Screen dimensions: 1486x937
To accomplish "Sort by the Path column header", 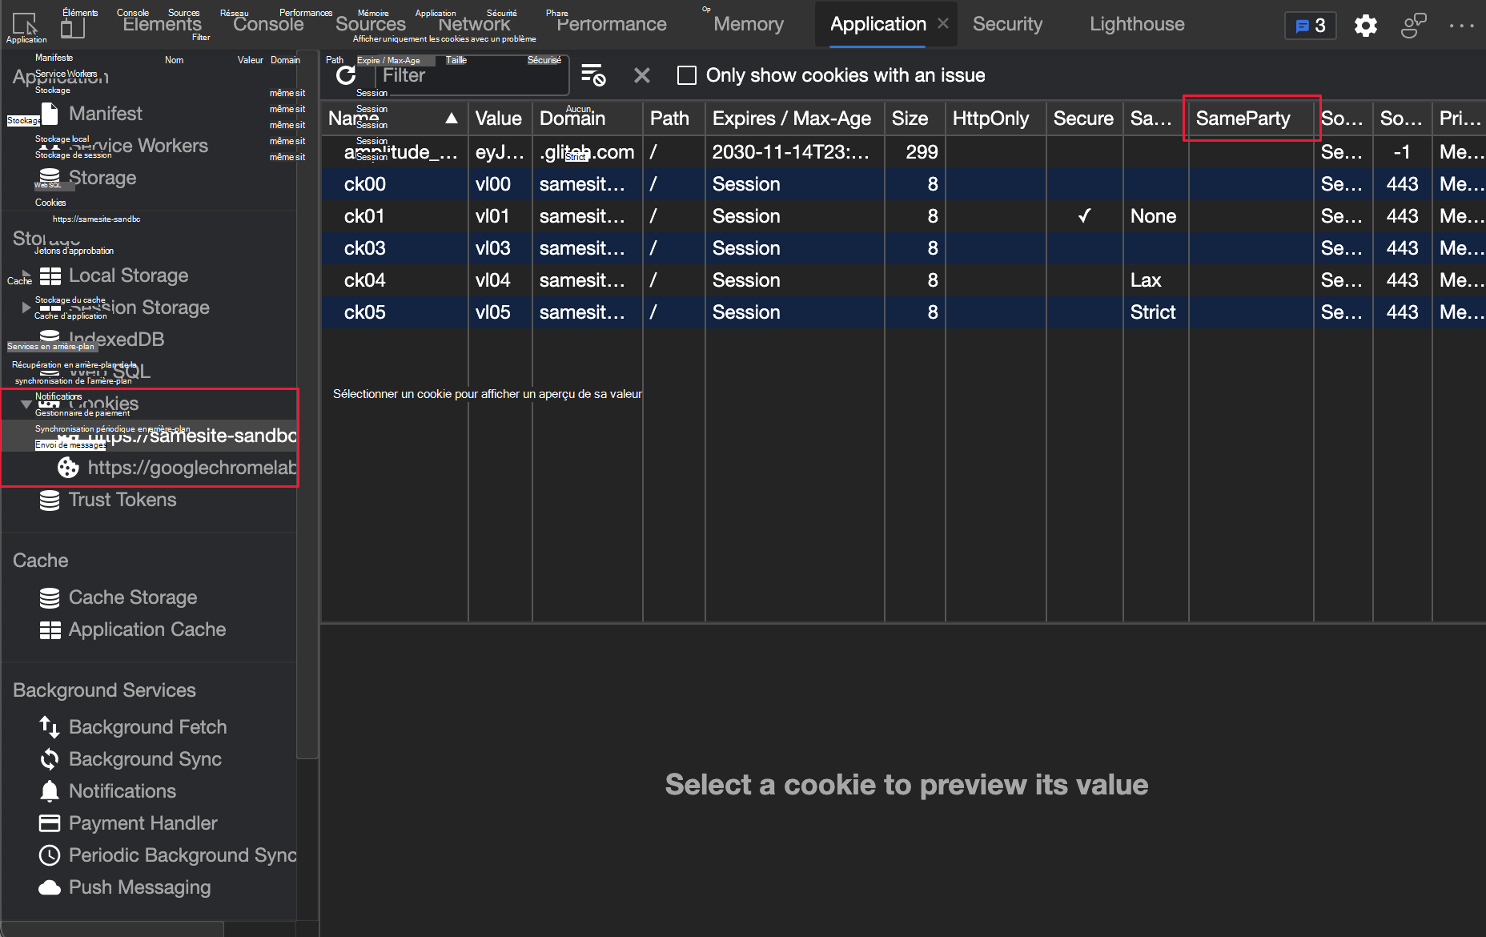I will click(673, 119).
